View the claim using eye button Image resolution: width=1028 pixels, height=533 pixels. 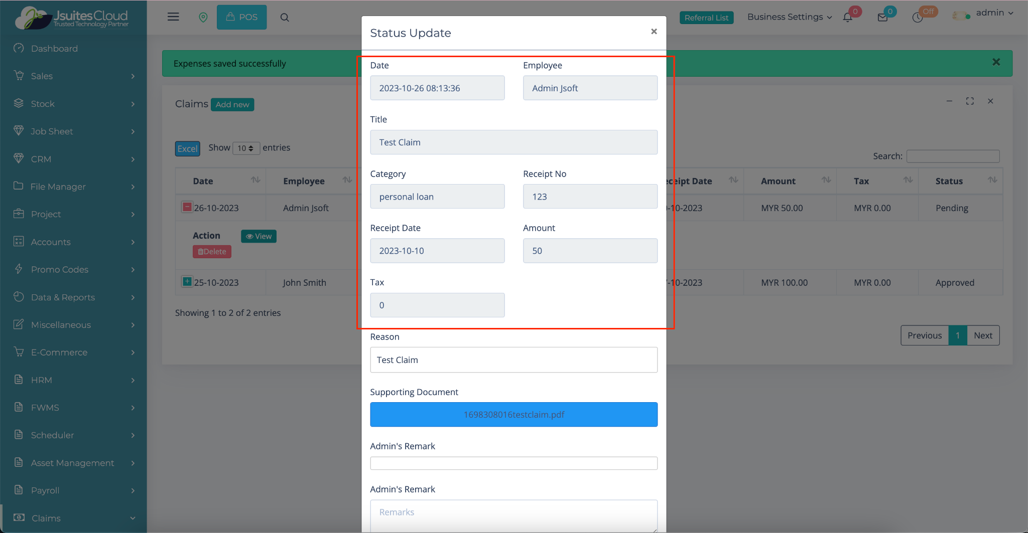[259, 236]
